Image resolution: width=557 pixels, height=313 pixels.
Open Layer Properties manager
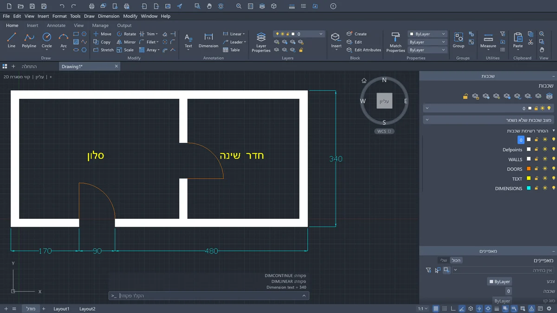(x=261, y=42)
